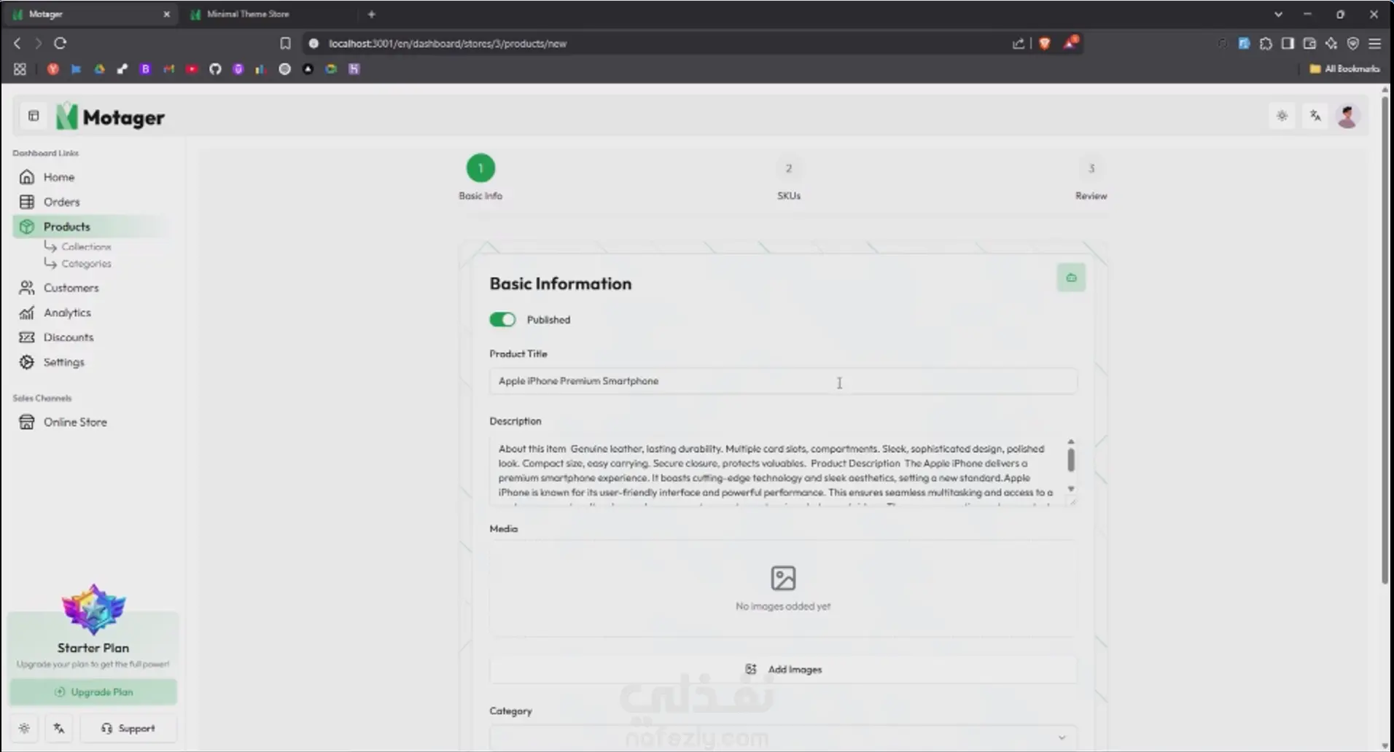Open the Categories submenu item

[x=86, y=264]
